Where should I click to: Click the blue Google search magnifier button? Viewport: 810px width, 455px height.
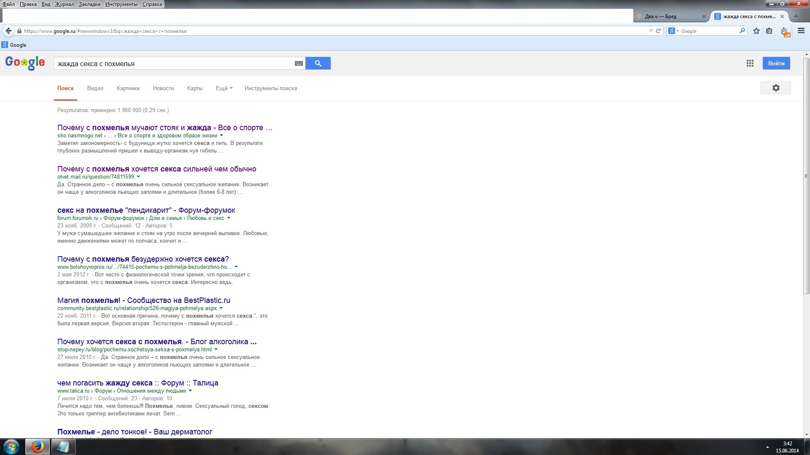(x=318, y=63)
